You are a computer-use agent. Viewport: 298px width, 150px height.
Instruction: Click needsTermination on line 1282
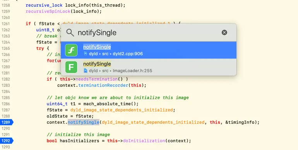pos(96,79)
